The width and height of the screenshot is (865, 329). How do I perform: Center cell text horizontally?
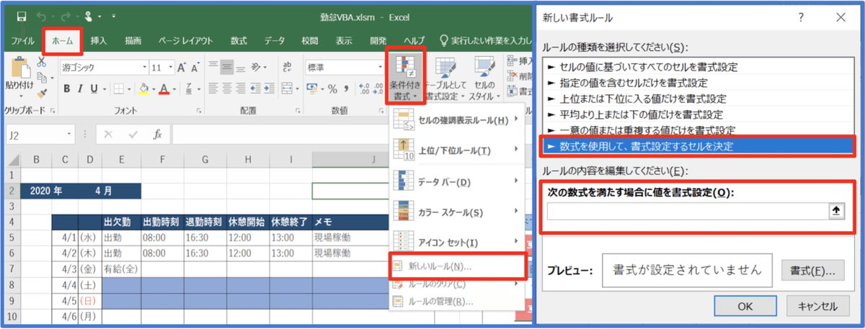[228, 89]
